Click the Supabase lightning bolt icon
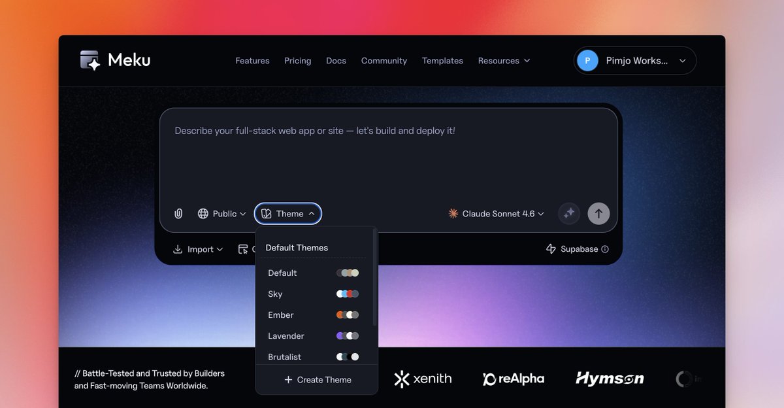784x408 pixels. pos(551,249)
